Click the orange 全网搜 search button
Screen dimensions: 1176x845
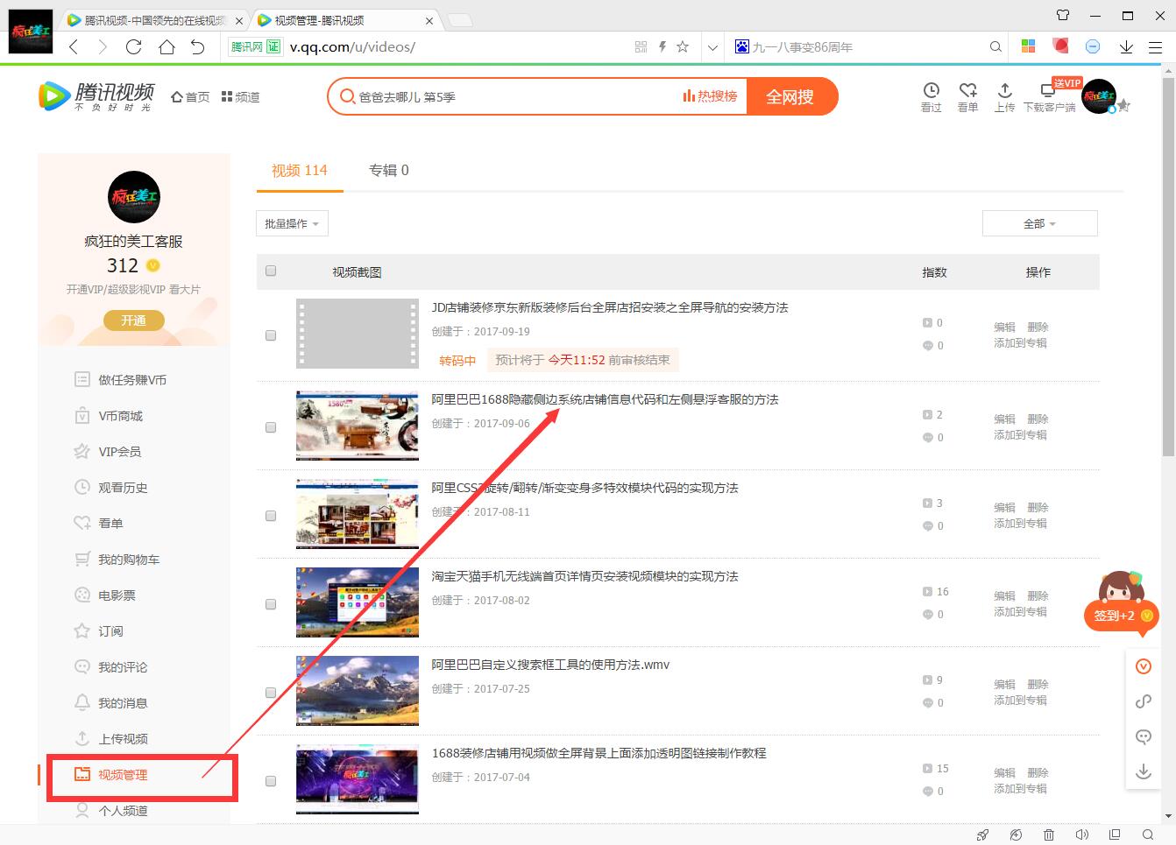pyautogui.click(x=791, y=96)
